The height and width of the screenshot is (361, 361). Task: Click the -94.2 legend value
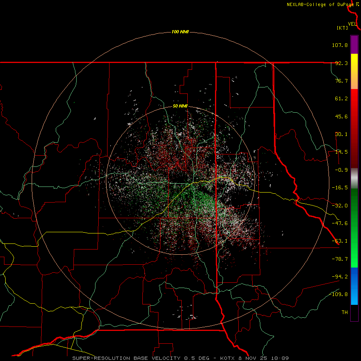340,276
